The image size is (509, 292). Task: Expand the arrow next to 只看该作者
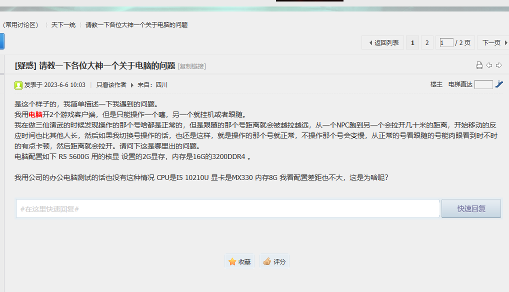[x=132, y=85]
